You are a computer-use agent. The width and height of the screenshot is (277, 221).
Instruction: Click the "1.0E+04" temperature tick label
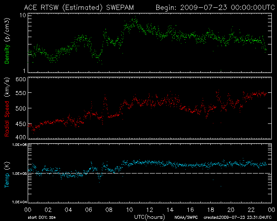tap(19, 202)
